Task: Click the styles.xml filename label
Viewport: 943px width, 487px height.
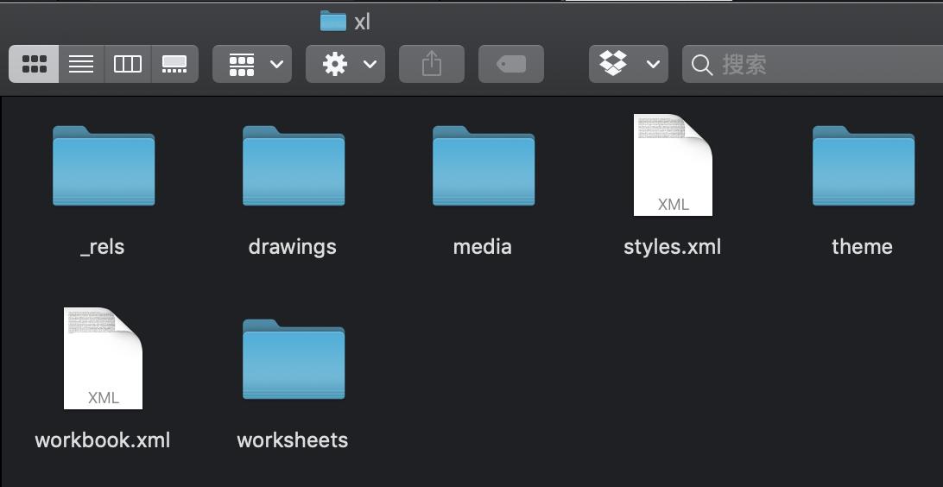Action: 672,247
